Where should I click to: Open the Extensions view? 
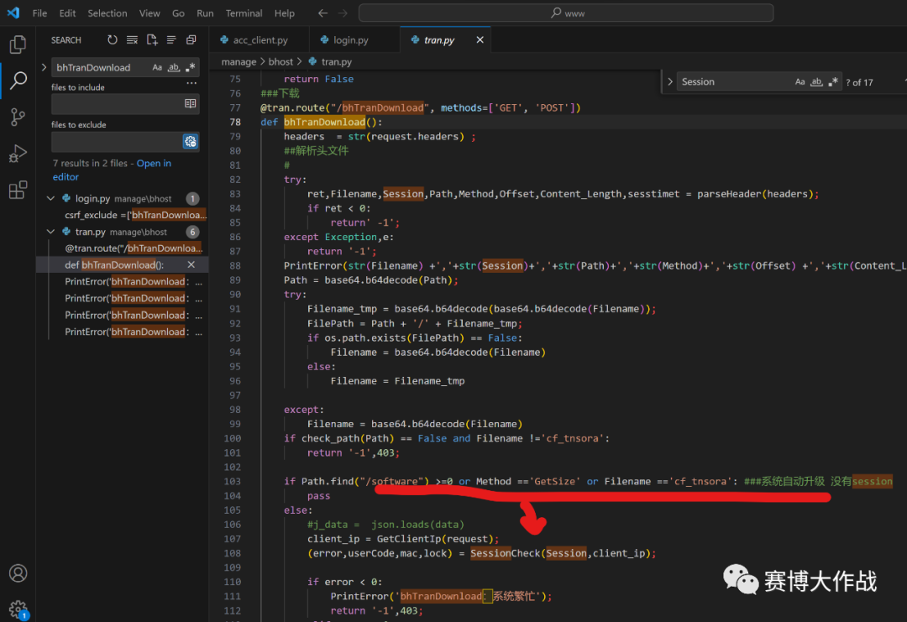coord(18,190)
